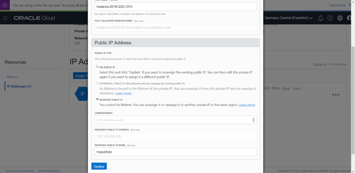Click the Update button

[99, 166]
